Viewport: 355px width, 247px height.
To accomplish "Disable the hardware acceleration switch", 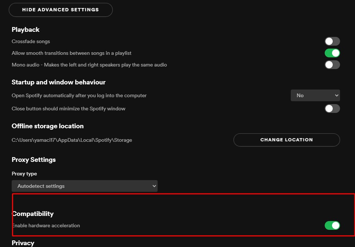I will pyautogui.click(x=332, y=225).
